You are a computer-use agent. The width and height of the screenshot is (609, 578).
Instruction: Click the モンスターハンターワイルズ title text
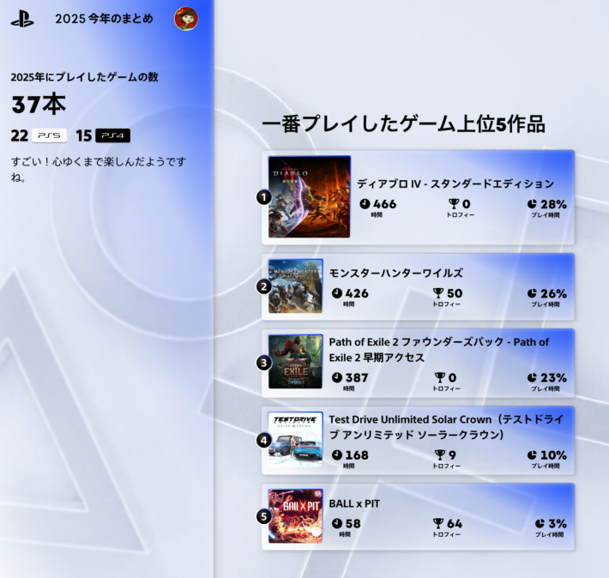point(395,273)
